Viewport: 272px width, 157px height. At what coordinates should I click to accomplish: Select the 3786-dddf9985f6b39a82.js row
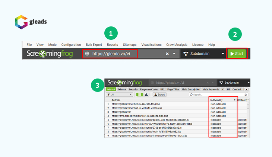click(146, 128)
